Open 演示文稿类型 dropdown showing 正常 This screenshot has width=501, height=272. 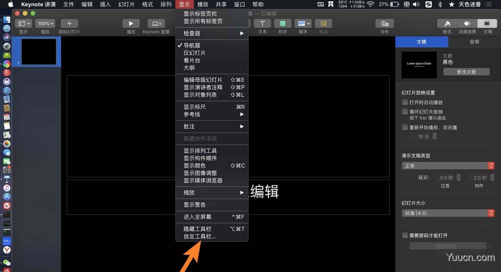[x=448, y=166]
